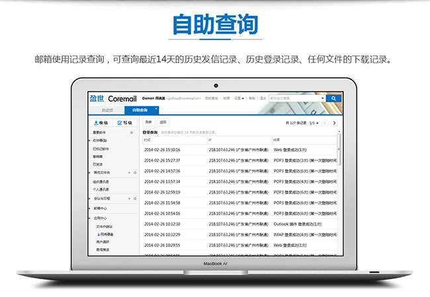
Task: Switch to the 欢迎页 tab
Action: [x=107, y=110]
